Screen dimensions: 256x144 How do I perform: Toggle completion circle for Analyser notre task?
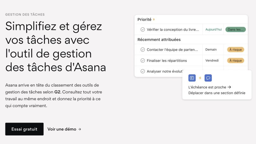pyautogui.click(x=143, y=71)
